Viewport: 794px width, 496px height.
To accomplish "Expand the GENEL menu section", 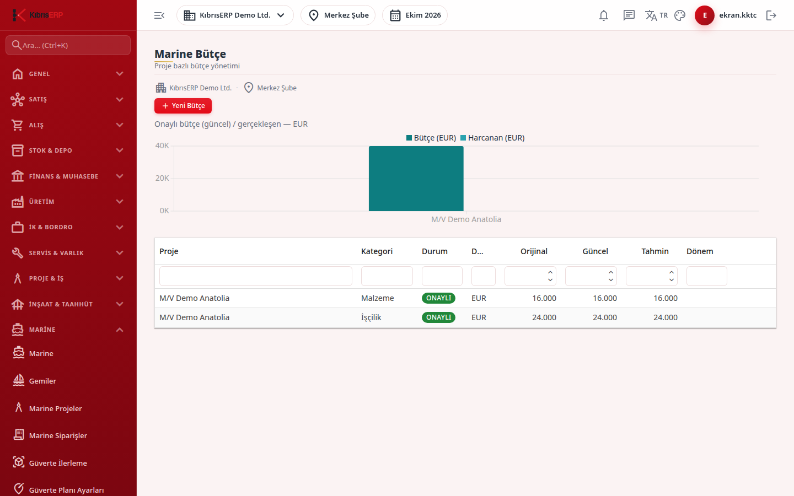I will click(x=68, y=74).
